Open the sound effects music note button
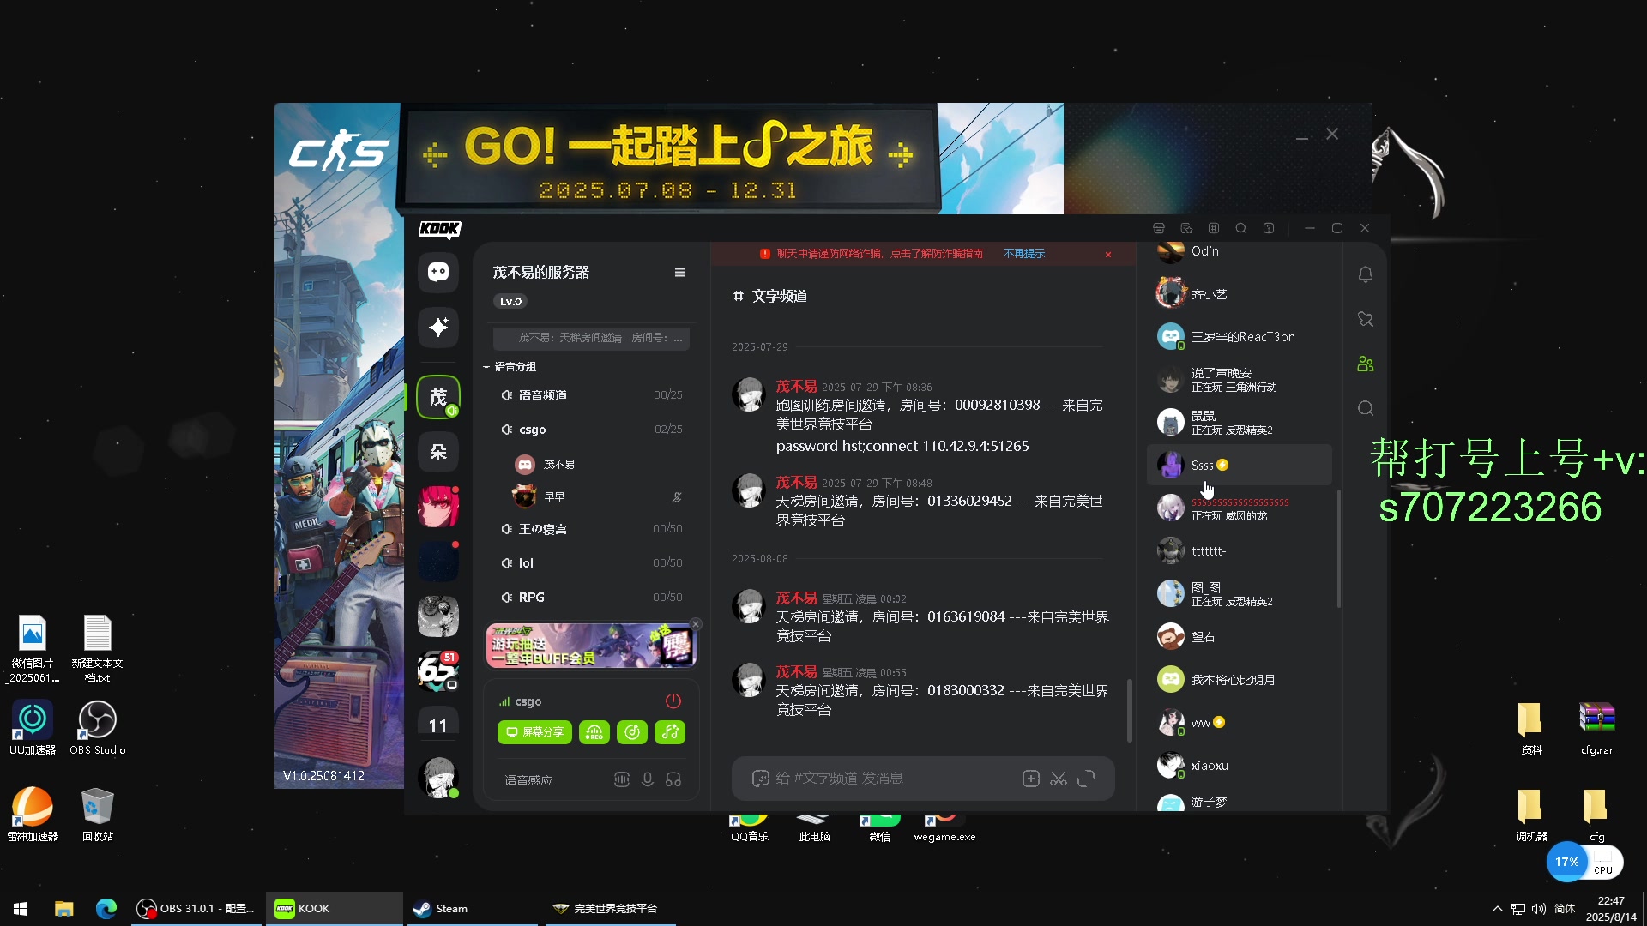 670,732
